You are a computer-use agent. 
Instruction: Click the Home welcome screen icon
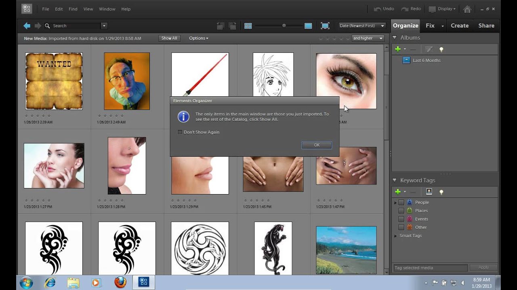coord(467,9)
